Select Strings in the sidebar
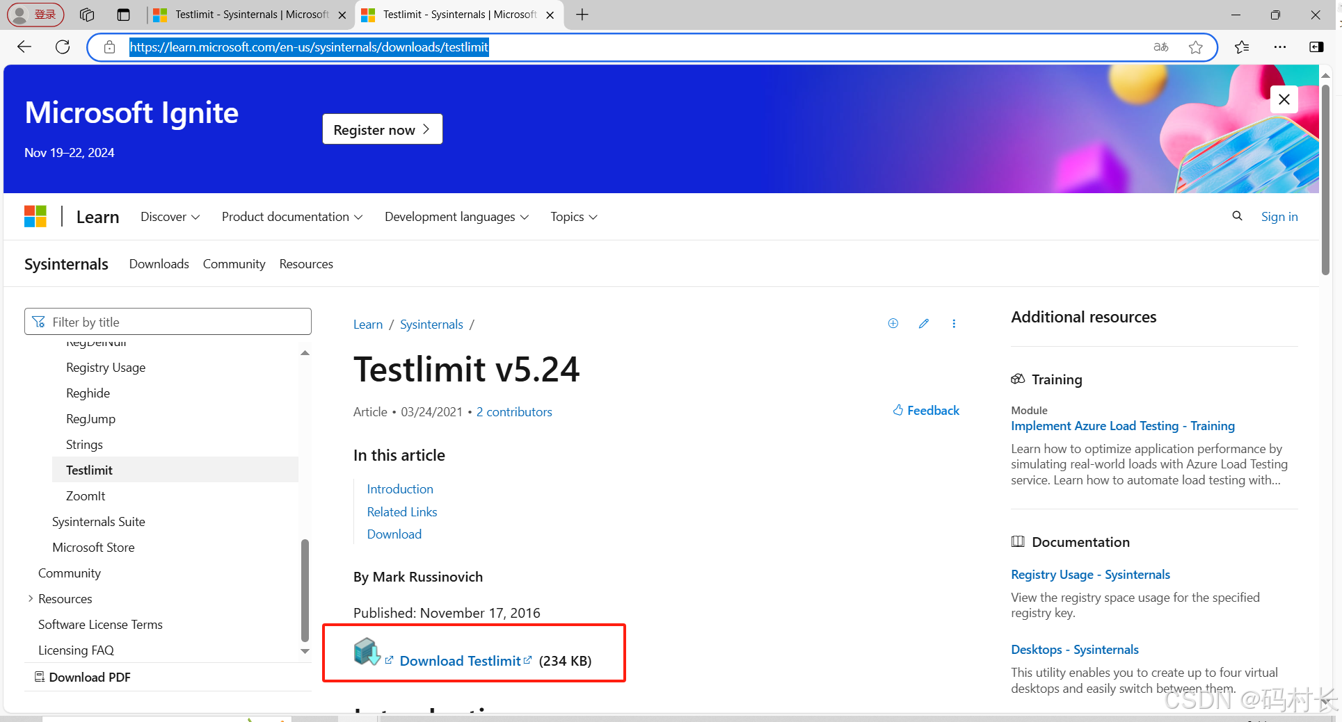Viewport: 1342px width, 722px height. (84, 445)
